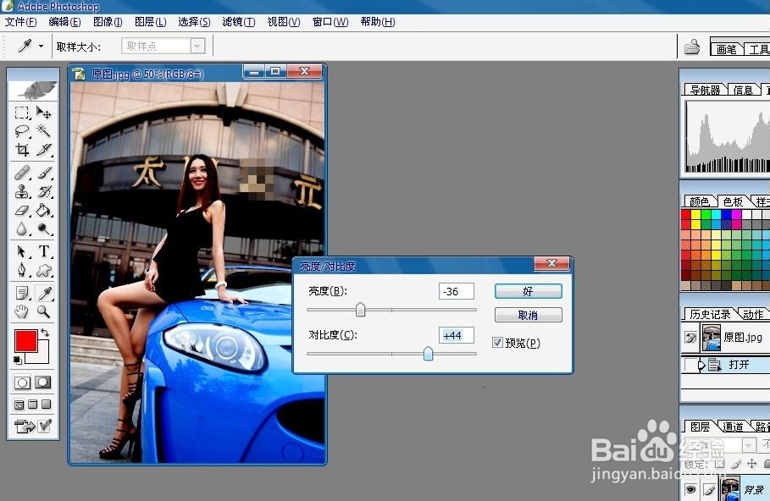Image resolution: width=770 pixels, height=501 pixels.
Task: Hide the 背景 layer using its eye icon
Action: [690, 489]
